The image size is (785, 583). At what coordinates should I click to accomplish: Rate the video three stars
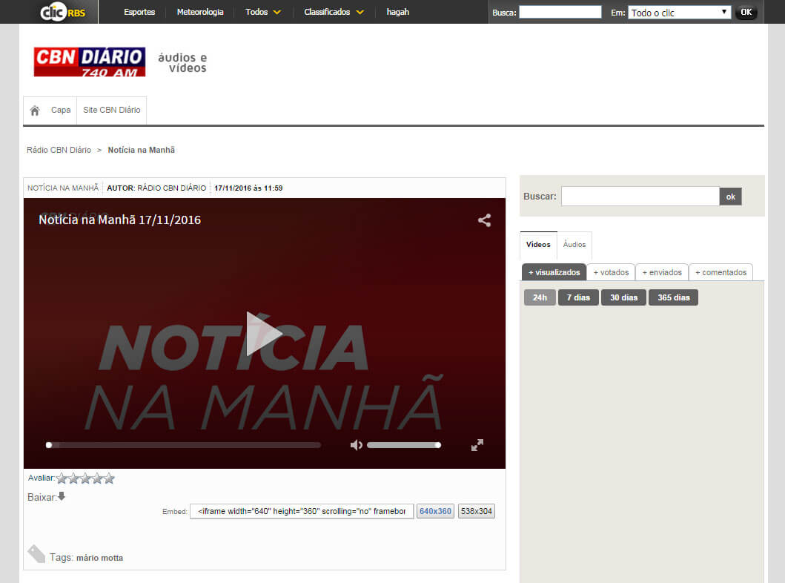85,478
